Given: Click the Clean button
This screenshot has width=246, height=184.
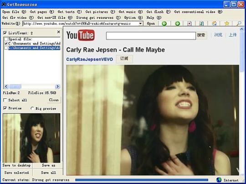Looking at the screenshot, I should click(x=54, y=100).
